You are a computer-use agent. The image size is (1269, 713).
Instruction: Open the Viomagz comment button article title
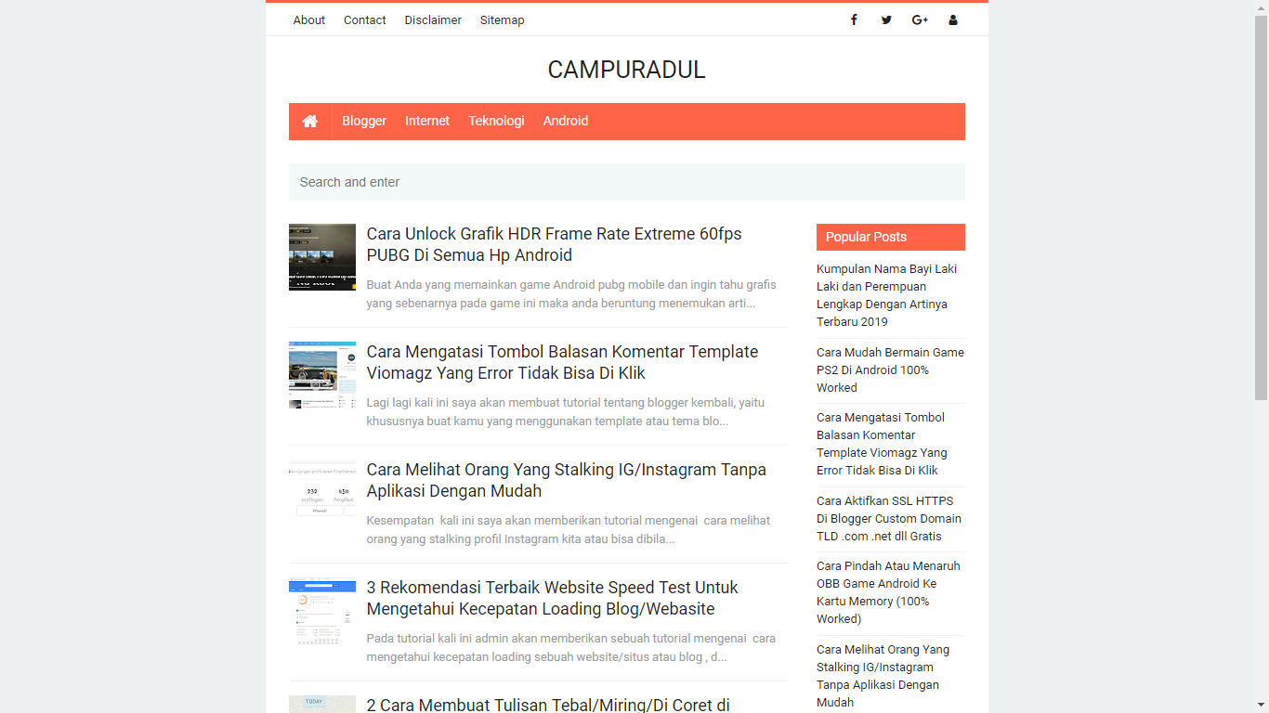point(562,362)
